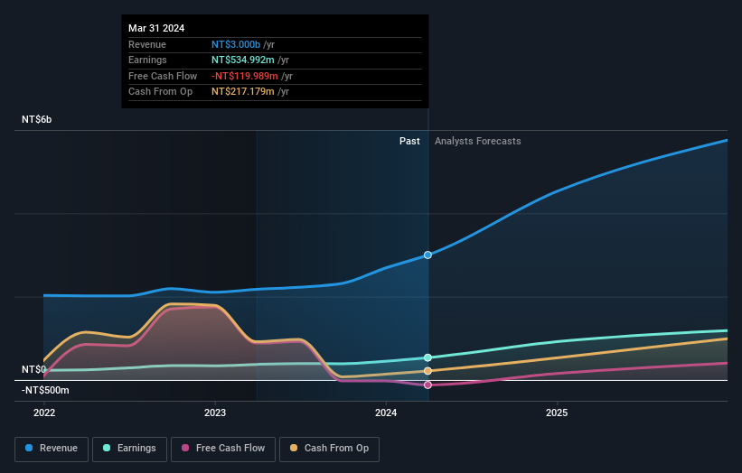Click the blue Revenue legend dot
This screenshot has height=473, width=742.
pos(29,448)
